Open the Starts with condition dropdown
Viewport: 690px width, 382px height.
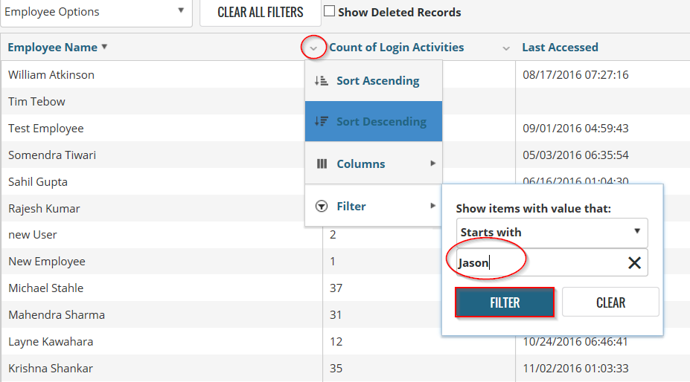[x=552, y=233]
